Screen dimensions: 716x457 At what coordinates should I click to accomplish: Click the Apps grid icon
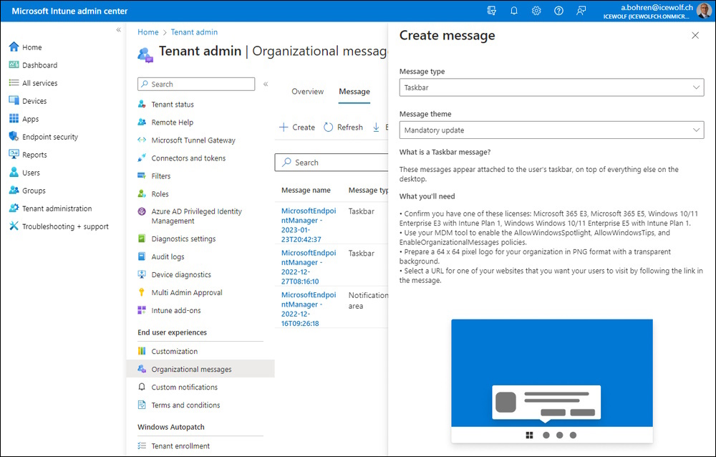pyautogui.click(x=14, y=118)
